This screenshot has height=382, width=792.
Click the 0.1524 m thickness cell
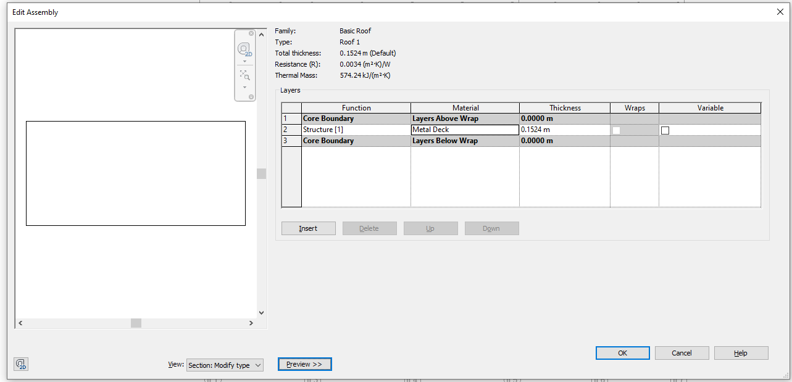click(564, 130)
